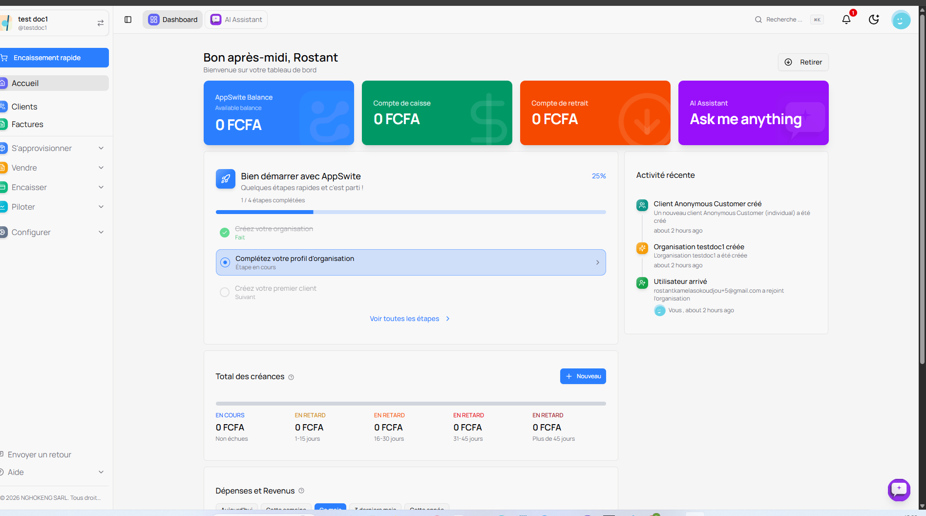
Task: Click the rocket icon in getting started card
Action: tap(225, 179)
